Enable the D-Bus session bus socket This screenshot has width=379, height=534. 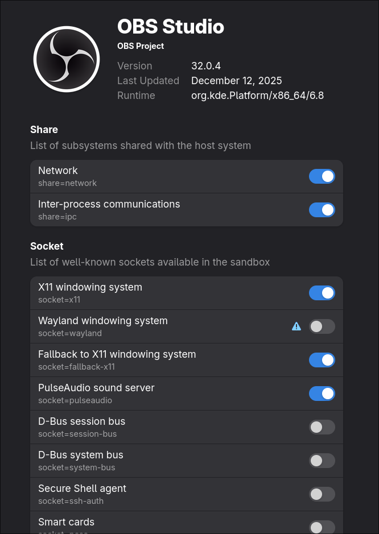coord(322,427)
